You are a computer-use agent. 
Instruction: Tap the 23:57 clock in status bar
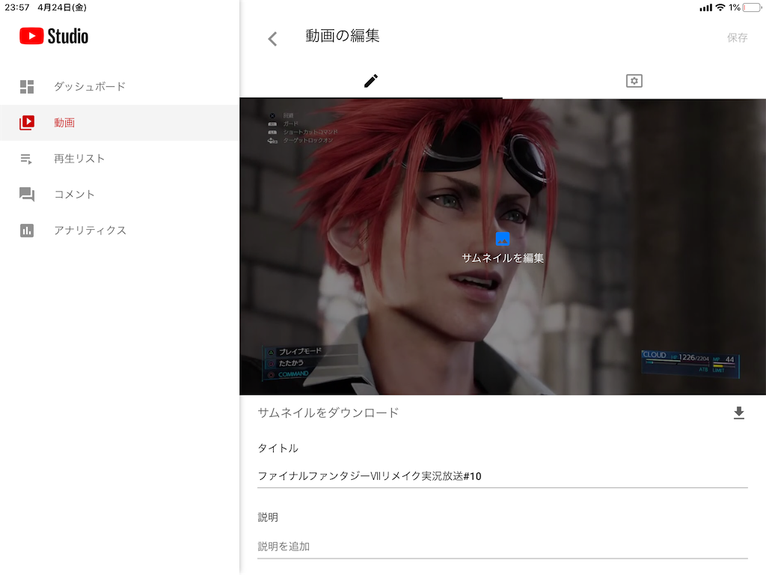pos(17,7)
